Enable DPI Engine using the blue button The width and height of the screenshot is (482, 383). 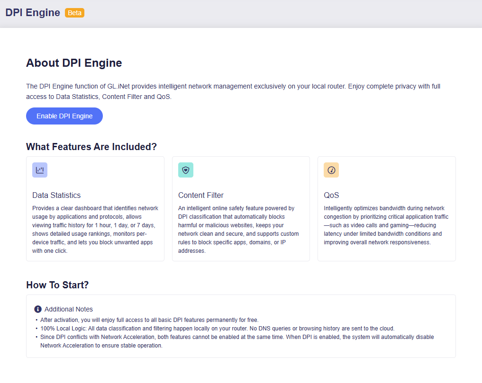(64, 116)
